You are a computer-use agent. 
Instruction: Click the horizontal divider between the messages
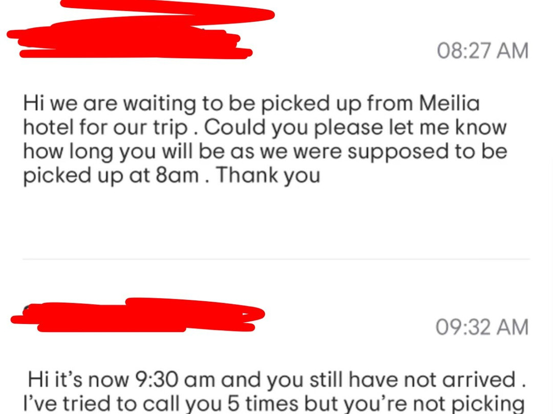tap(276, 259)
